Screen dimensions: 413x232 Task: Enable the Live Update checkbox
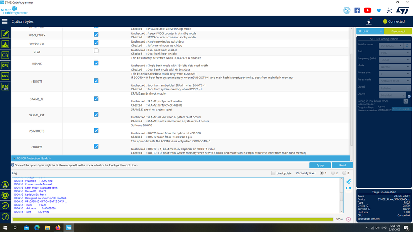(273, 173)
